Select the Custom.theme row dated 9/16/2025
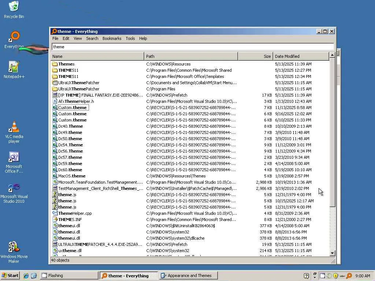The width and height of the screenshot is (375, 281). tap(190, 114)
